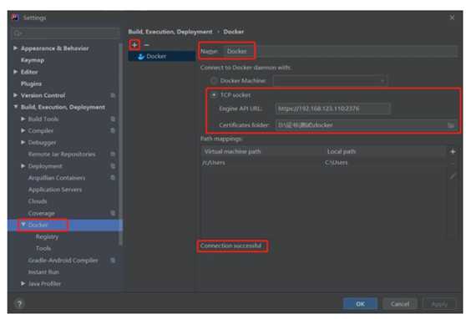Click the Build Tools project-level icon

[x=113, y=119]
